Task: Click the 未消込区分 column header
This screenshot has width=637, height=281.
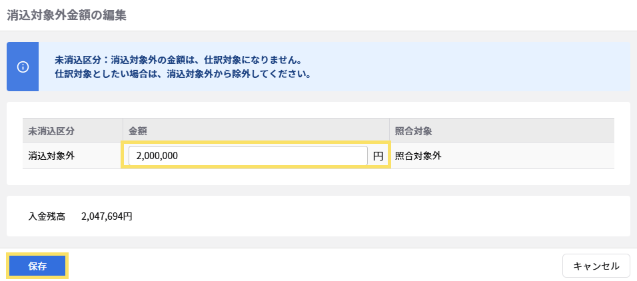Action: coord(51,131)
